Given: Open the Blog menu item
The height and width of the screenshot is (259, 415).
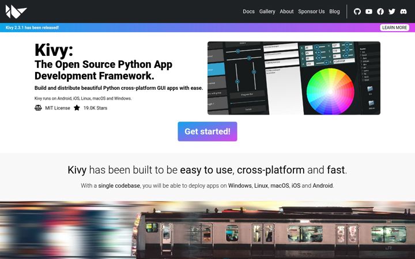Looking at the screenshot, I should coord(334,12).
